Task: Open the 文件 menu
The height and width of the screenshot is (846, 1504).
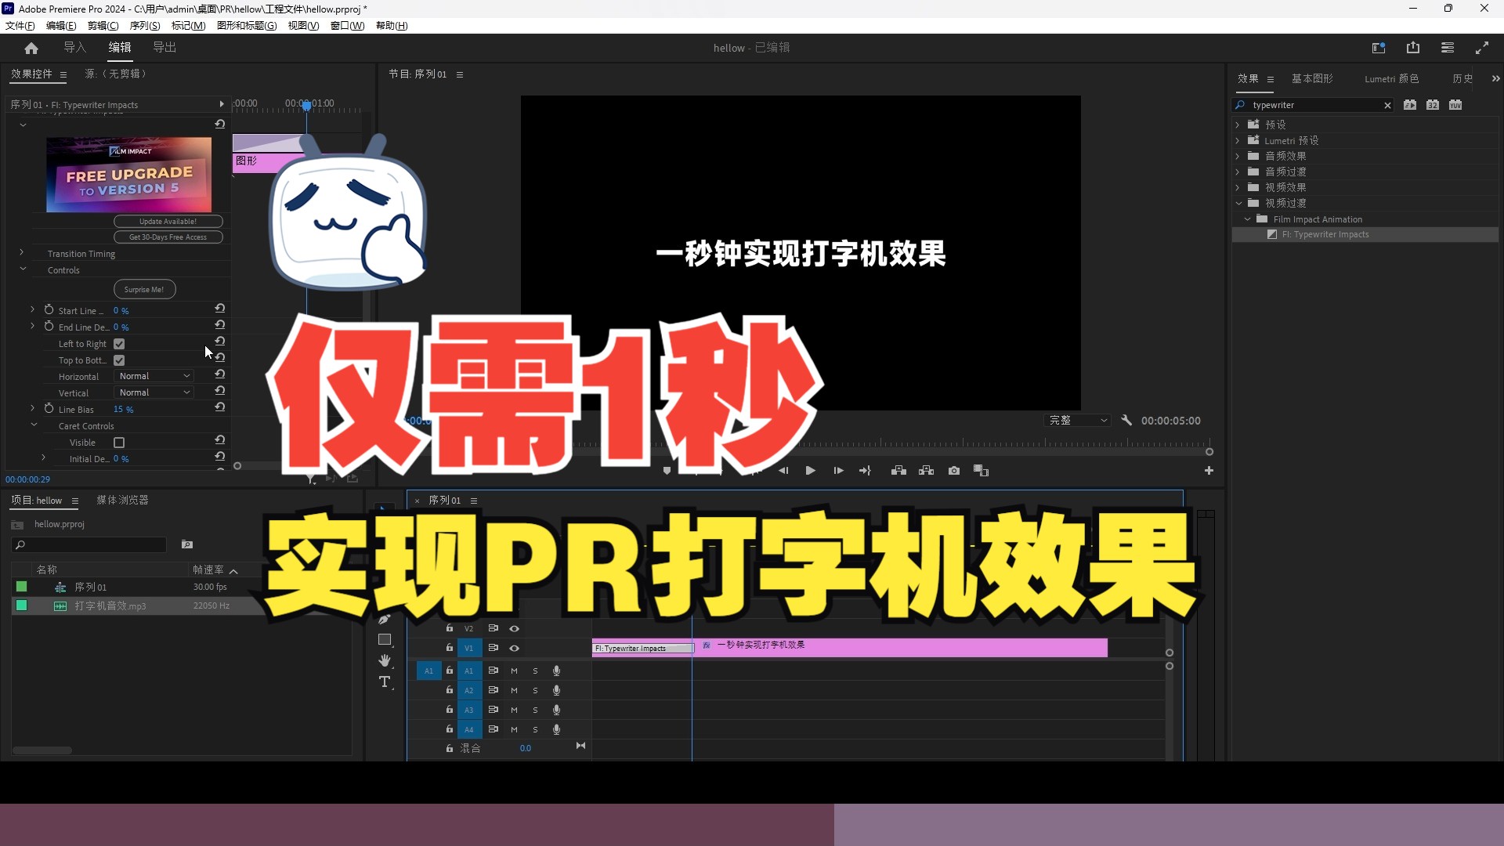Action: tap(19, 25)
